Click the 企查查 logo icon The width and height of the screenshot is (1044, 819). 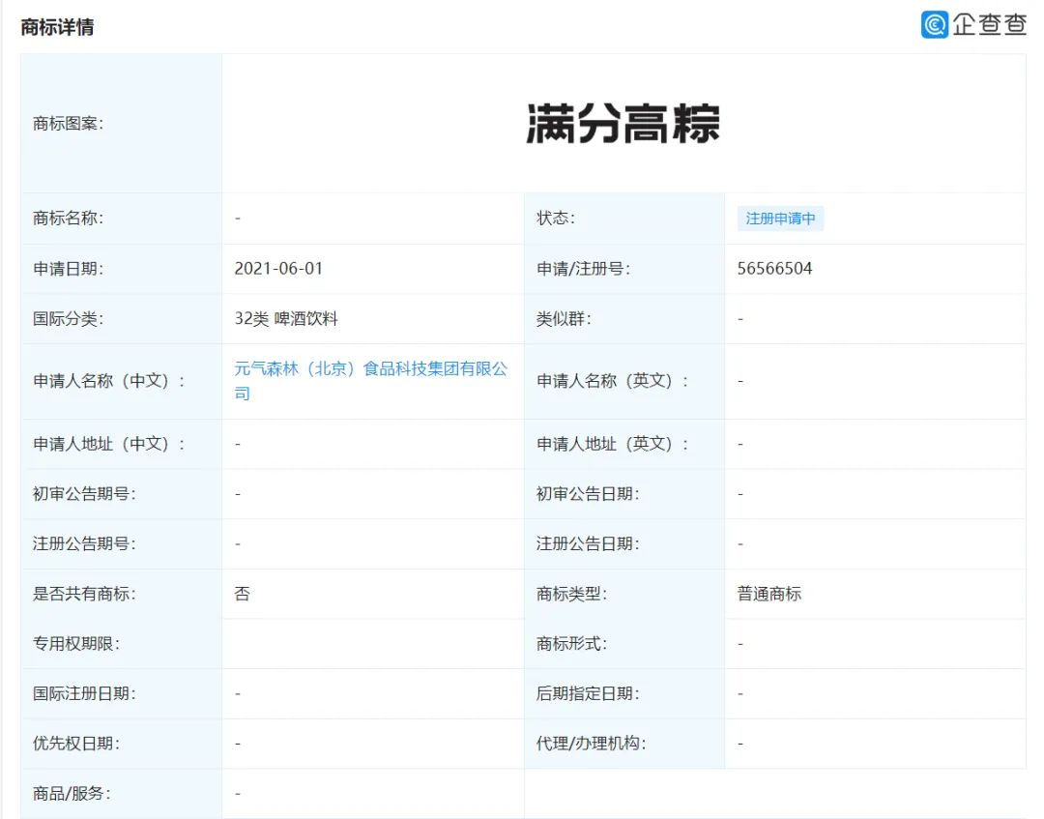(935, 24)
